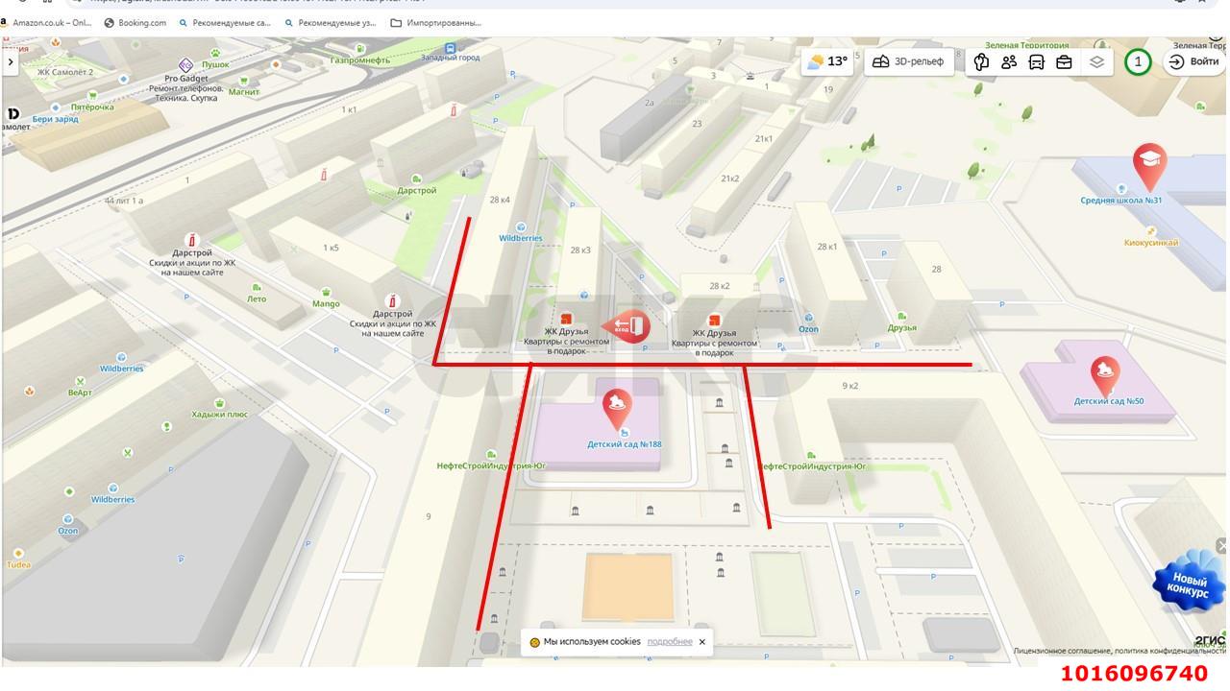Click the Новый конкурс promo badge

pyautogui.click(x=1188, y=582)
